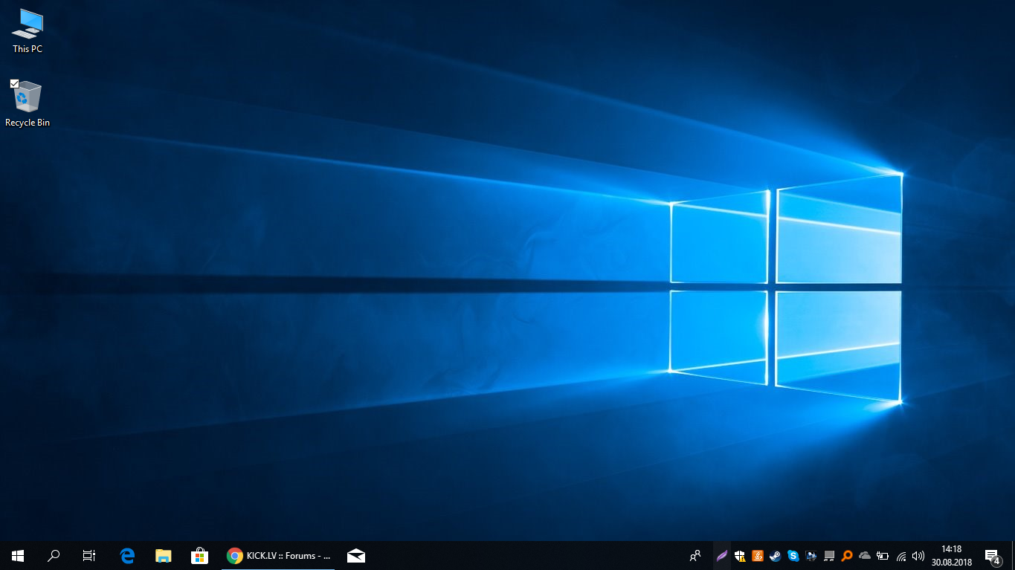The image size is (1015, 570).
Task: Open Windows Defender security shield tray icon
Action: pyautogui.click(x=740, y=555)
